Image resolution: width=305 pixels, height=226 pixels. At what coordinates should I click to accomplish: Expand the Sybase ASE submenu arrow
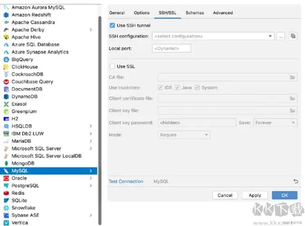coord(91,215)
